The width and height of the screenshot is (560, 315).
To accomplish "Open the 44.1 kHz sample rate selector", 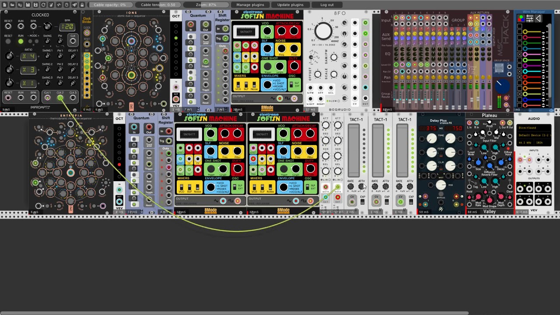I will 525,143.
